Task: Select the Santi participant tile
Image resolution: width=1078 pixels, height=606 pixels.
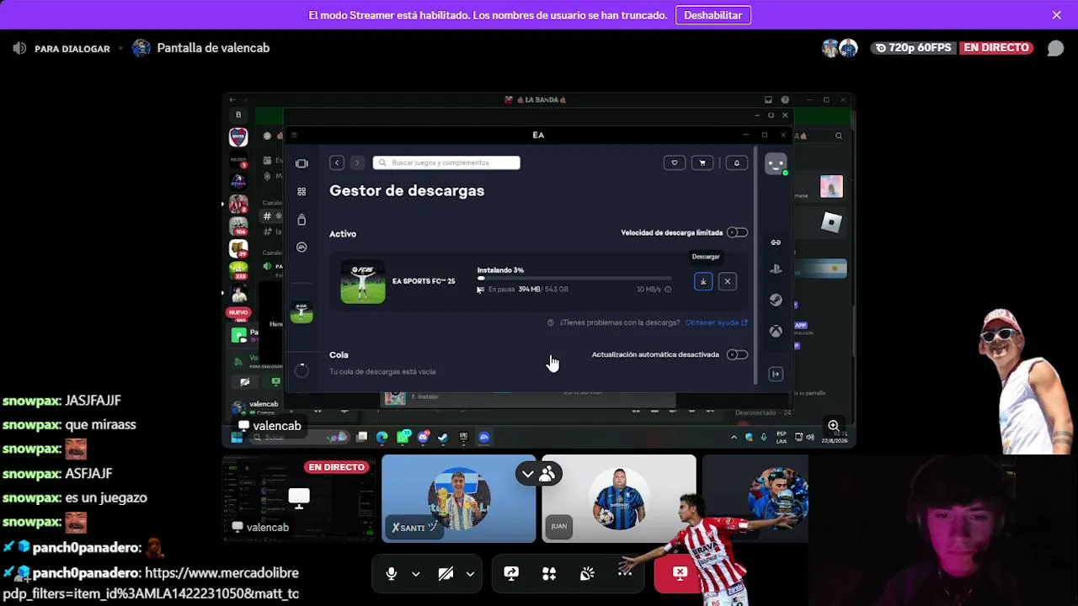Action: [458, 498]
